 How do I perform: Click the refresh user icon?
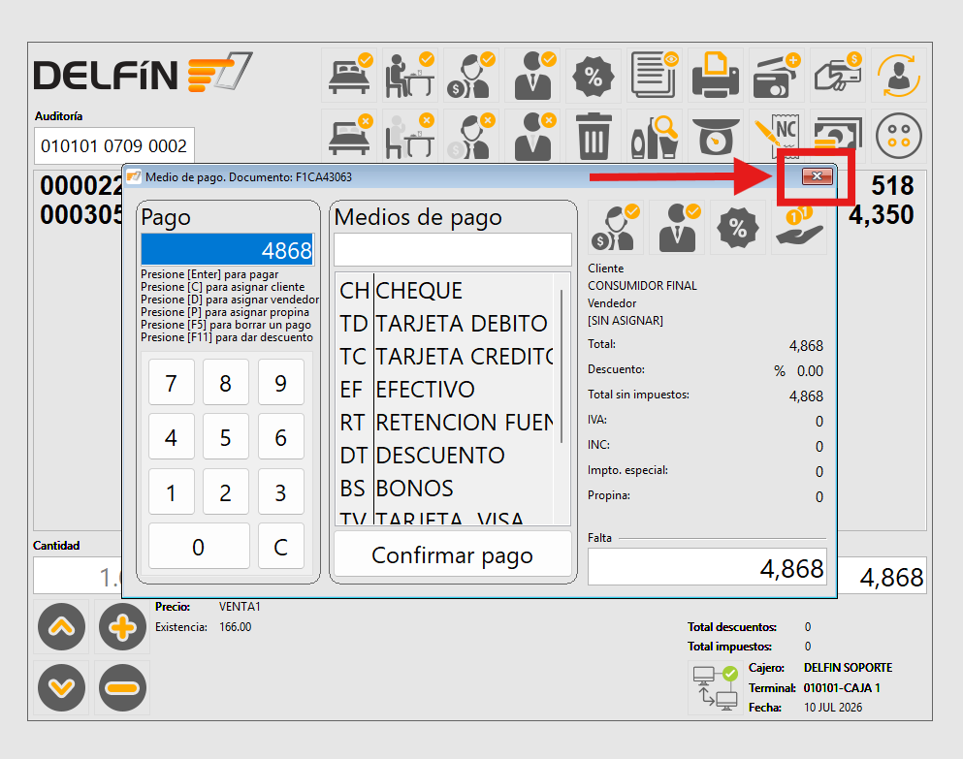pyautogui.click(x=899, y=76)
